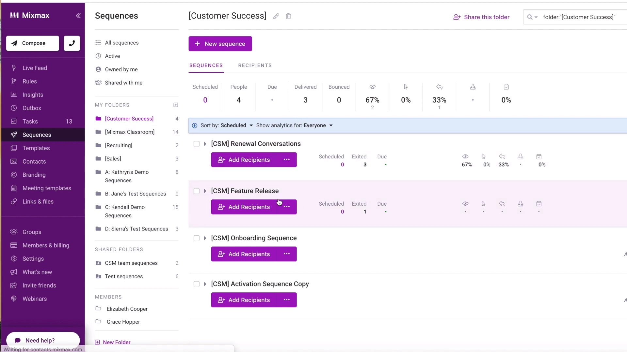The height and width of the screenshot is (352, 627).
Task: Expand the [CSM] Feature Release row
Action: (x=205, y=191)
